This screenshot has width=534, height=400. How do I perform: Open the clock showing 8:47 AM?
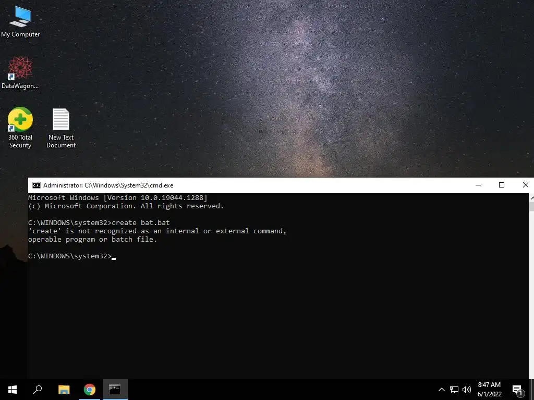tap(489, 390)
